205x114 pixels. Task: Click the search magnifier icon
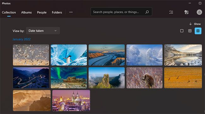click(x=147, y=12)
